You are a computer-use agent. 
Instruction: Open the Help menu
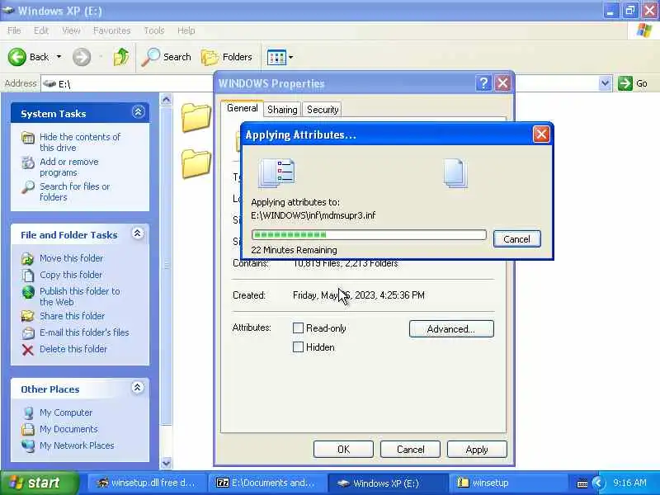[x=186, y=31]
